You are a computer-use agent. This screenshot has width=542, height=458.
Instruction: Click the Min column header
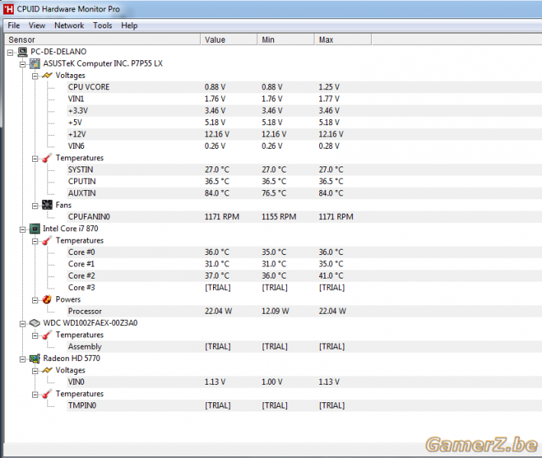tap(286, 40)
